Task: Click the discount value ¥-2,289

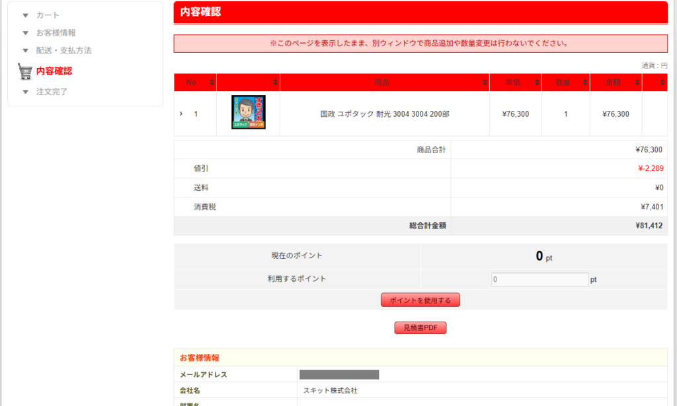Action: pos(651,168)
